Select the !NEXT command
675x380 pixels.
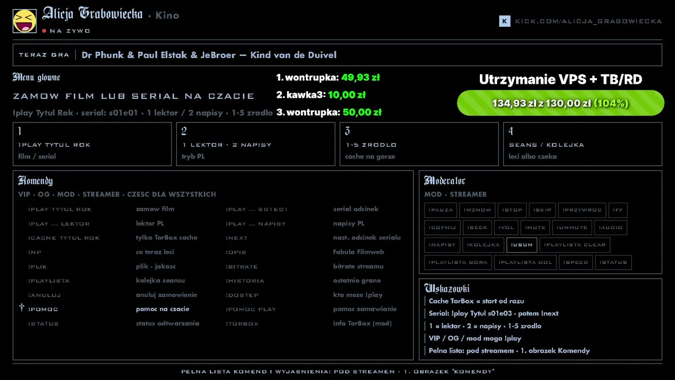click(x=236, y=238)
